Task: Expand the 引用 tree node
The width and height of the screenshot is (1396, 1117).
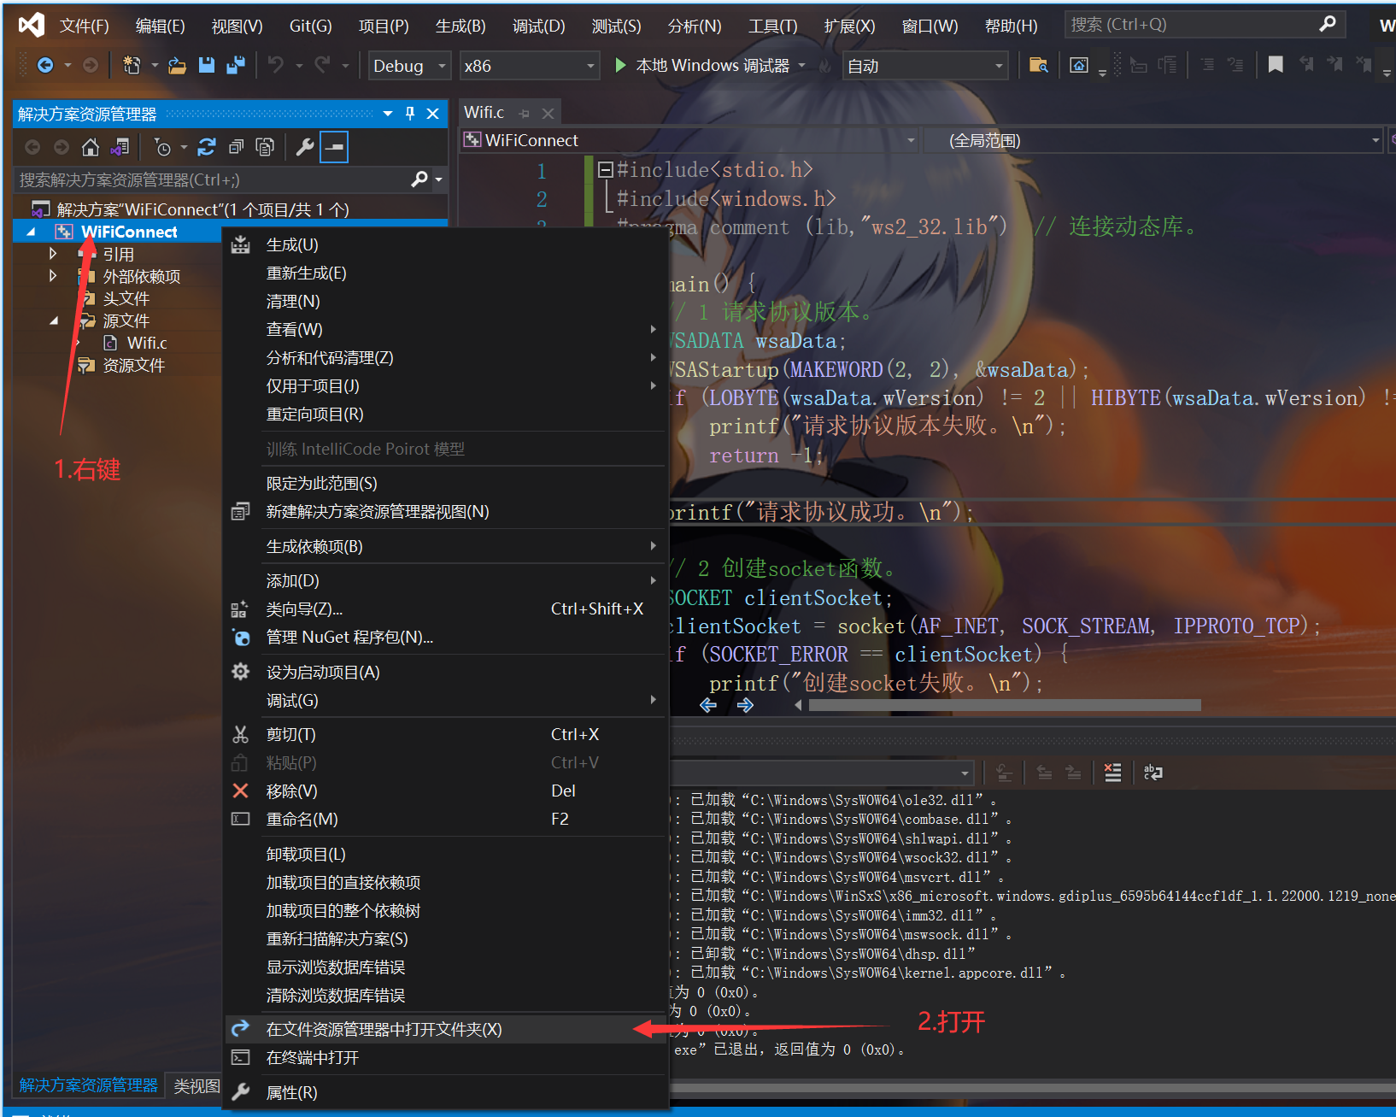Action: tap(53, 254)
